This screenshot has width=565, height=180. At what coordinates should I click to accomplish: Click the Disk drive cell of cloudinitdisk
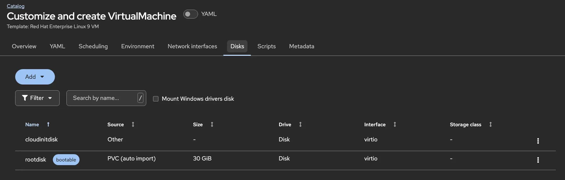284,139
